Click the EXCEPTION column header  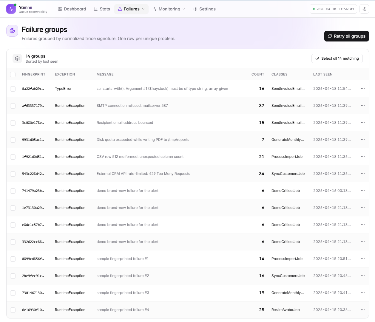point(65,74)
